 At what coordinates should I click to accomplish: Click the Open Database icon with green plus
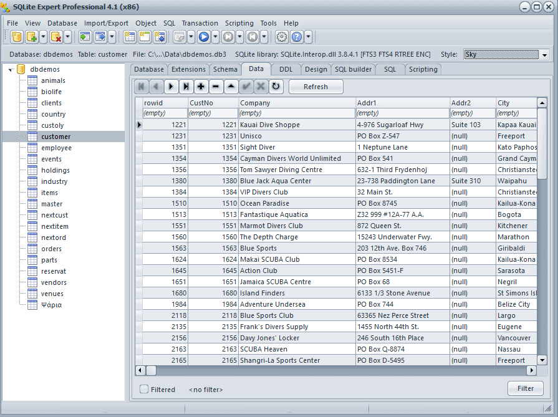point(32,37)
